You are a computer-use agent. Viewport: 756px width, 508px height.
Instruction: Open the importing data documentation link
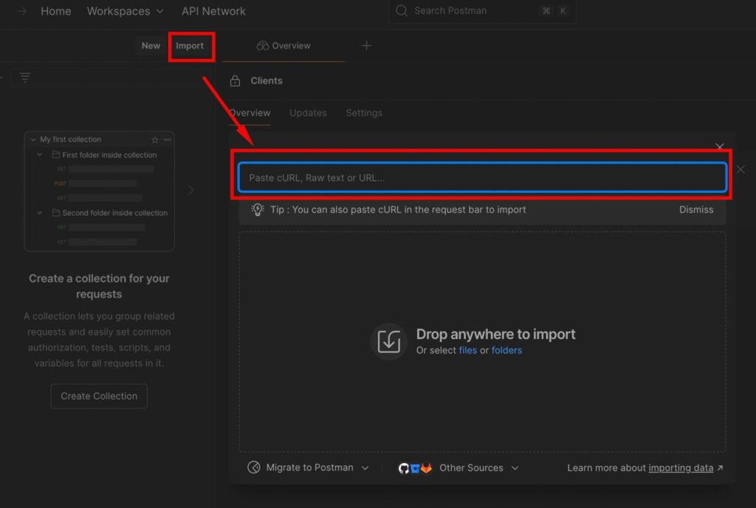tap(681, 468)
